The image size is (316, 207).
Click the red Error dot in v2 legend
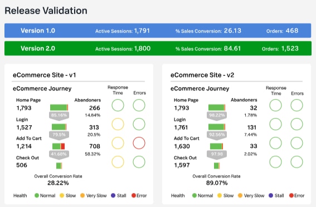(291, 195)
